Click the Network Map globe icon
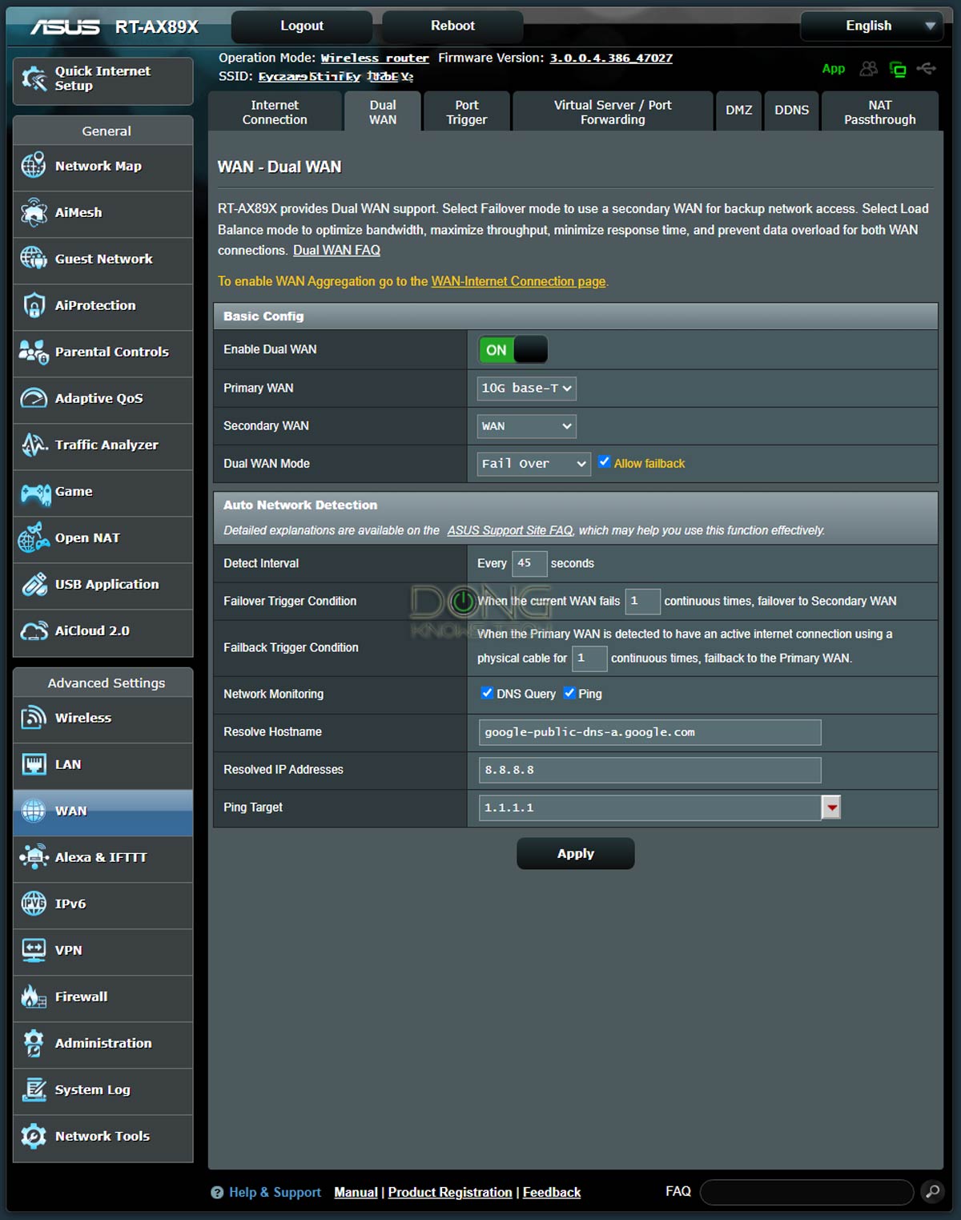This screenshot has width=961, height=1220. pos(34,166)
